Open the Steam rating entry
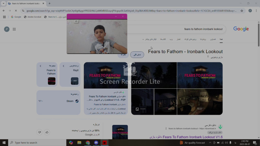Screen dimensions: 260x146 [58, 101]
